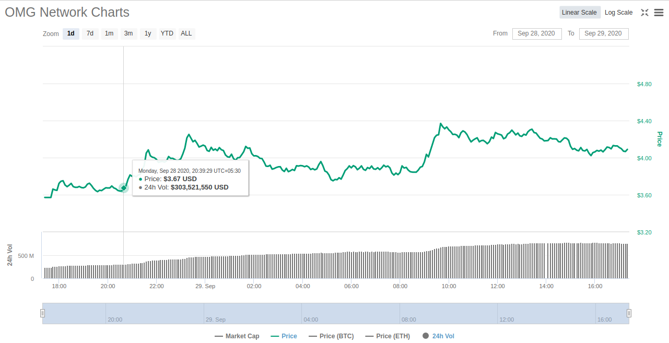Click the OMG Network Charts heading
This screenshot has width=669, height=343.
coord(67,12)
